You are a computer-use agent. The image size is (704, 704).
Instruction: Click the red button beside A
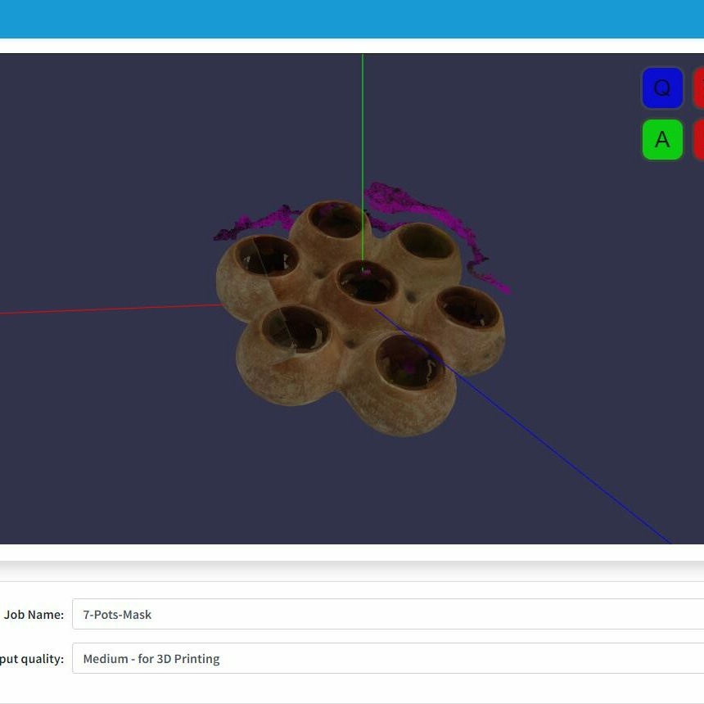point(699,139)
